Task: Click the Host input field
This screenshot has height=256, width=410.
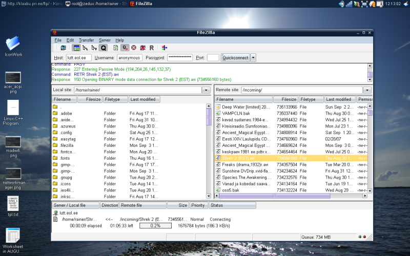Action: [78, 58]
